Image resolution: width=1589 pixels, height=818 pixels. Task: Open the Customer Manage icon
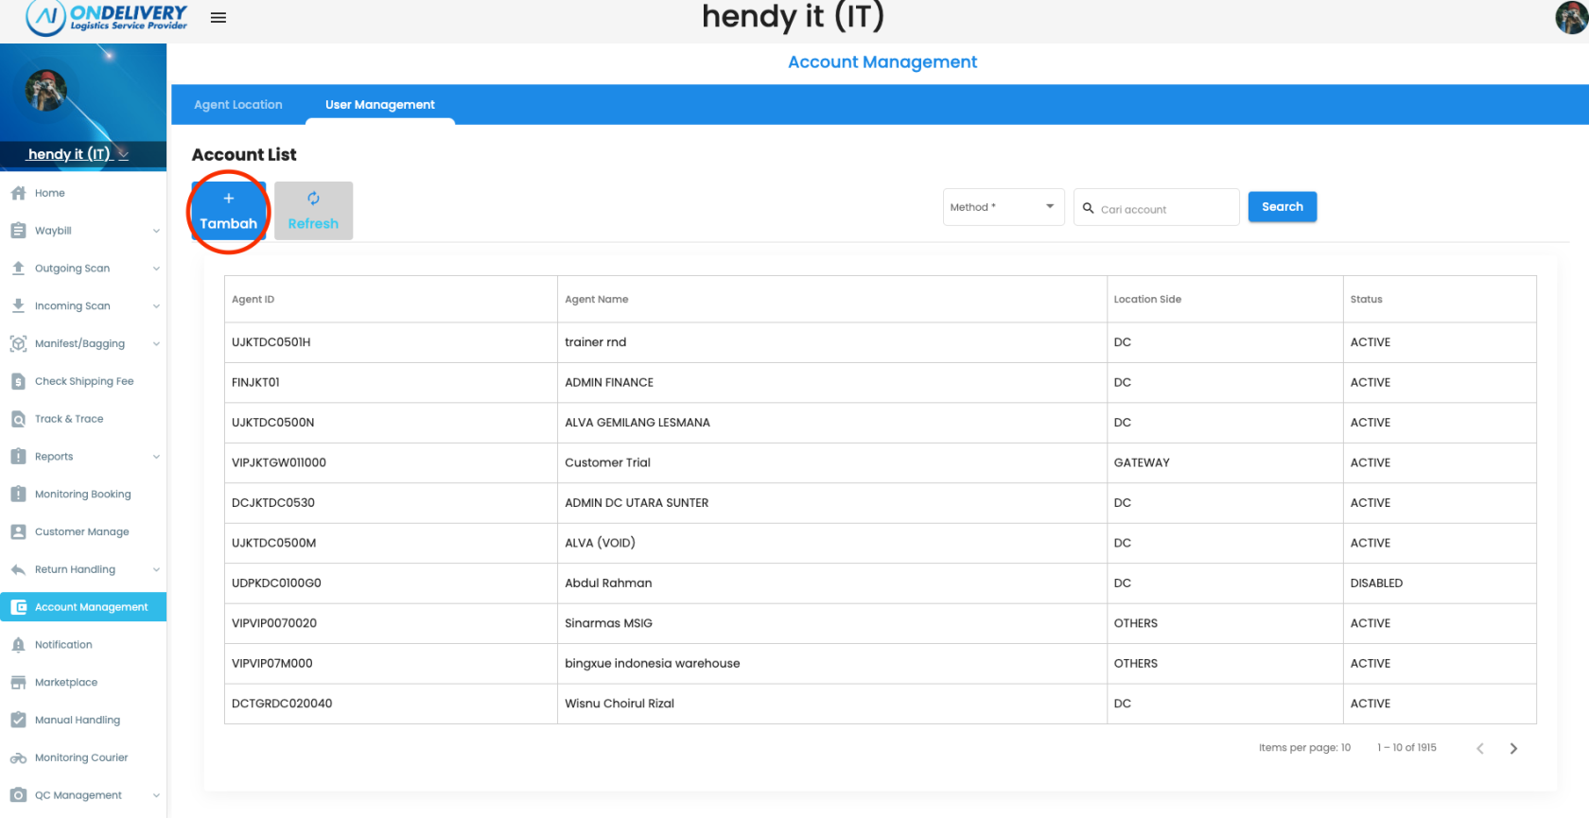pyautogui.click(x=18, y=531)
